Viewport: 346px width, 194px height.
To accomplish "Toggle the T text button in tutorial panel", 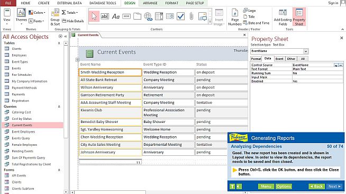I will point(232,187).
